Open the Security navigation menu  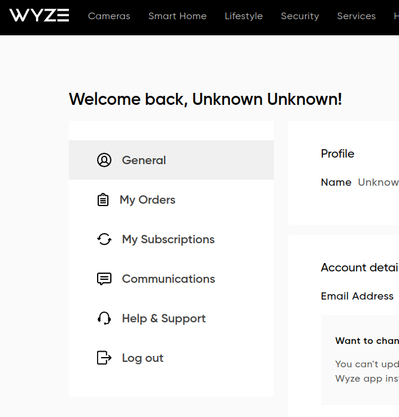click(300, 16)
